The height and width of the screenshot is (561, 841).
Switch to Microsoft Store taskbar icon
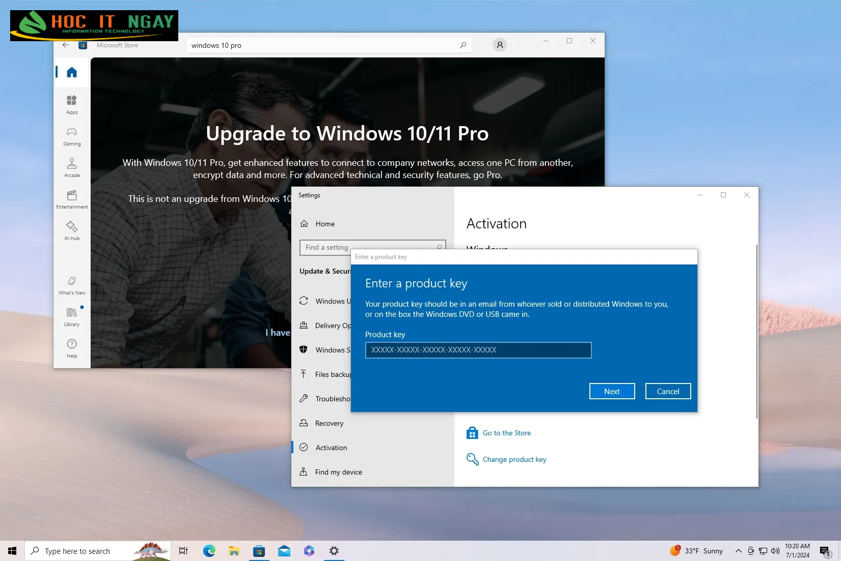259,551
